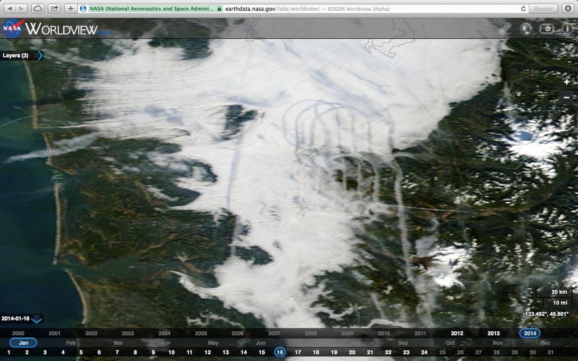Click the camera snapshot icon
This screenshot has height=361, width=578.
547,28
